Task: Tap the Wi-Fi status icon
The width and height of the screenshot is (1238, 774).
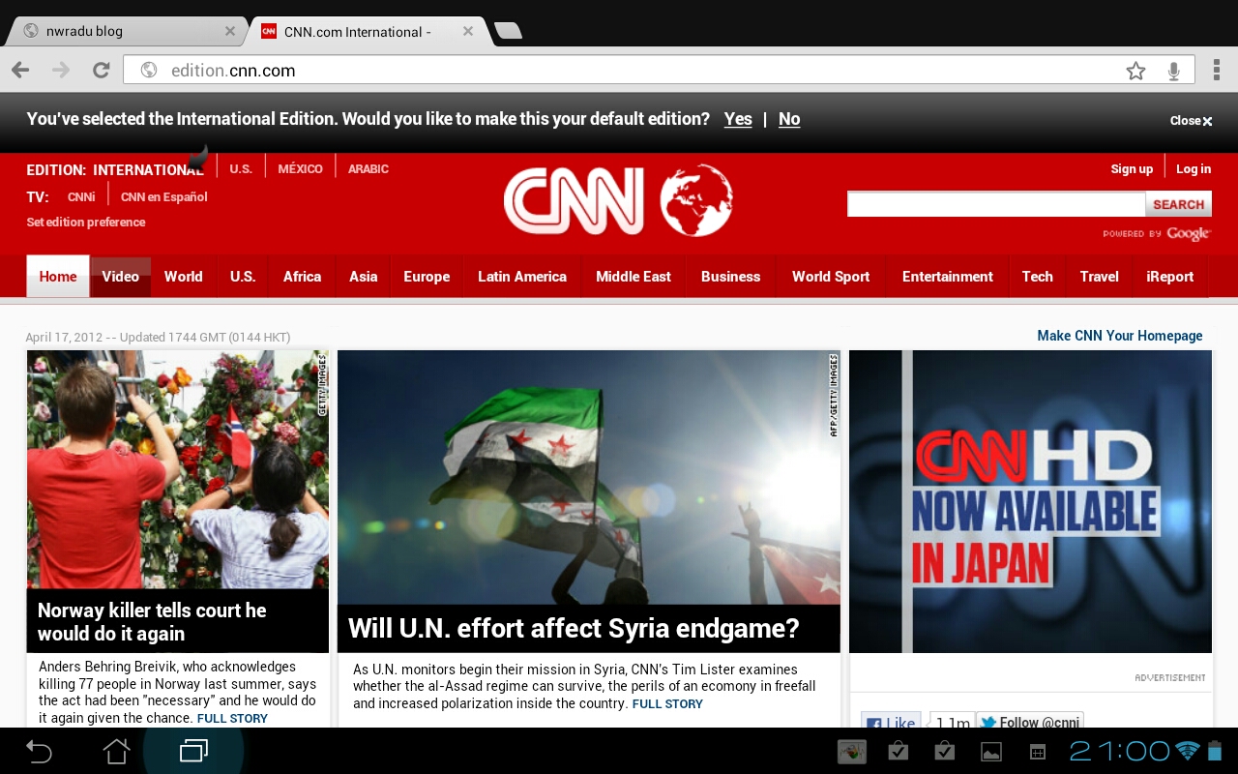Action: tap(1188, 751)
